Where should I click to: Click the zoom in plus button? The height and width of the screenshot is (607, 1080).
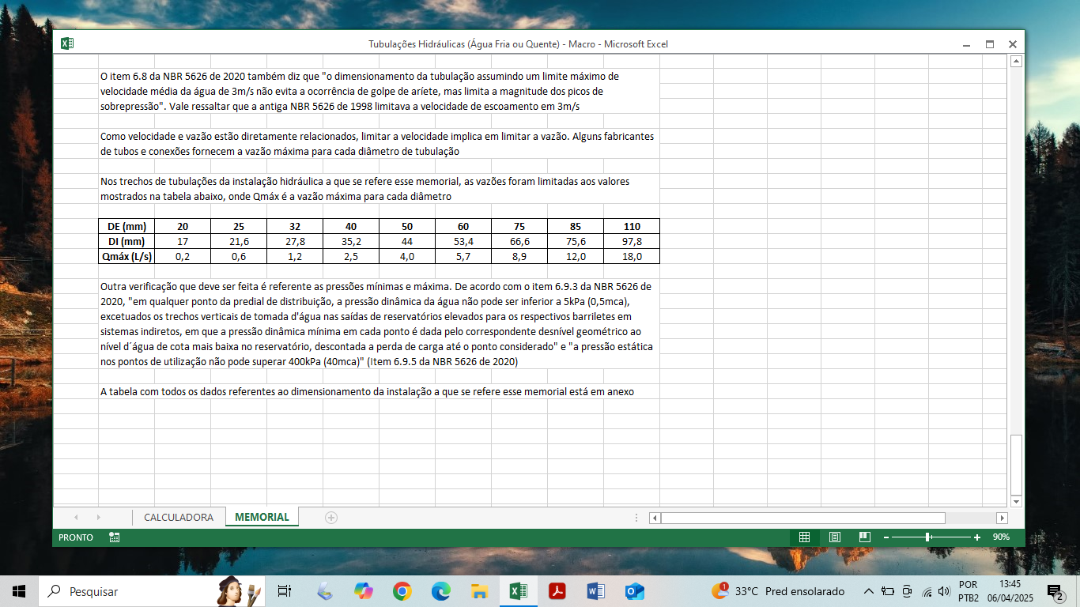click(977, 537)
